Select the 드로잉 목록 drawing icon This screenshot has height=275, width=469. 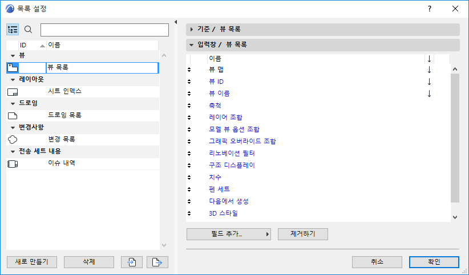(x=13, y=116)
